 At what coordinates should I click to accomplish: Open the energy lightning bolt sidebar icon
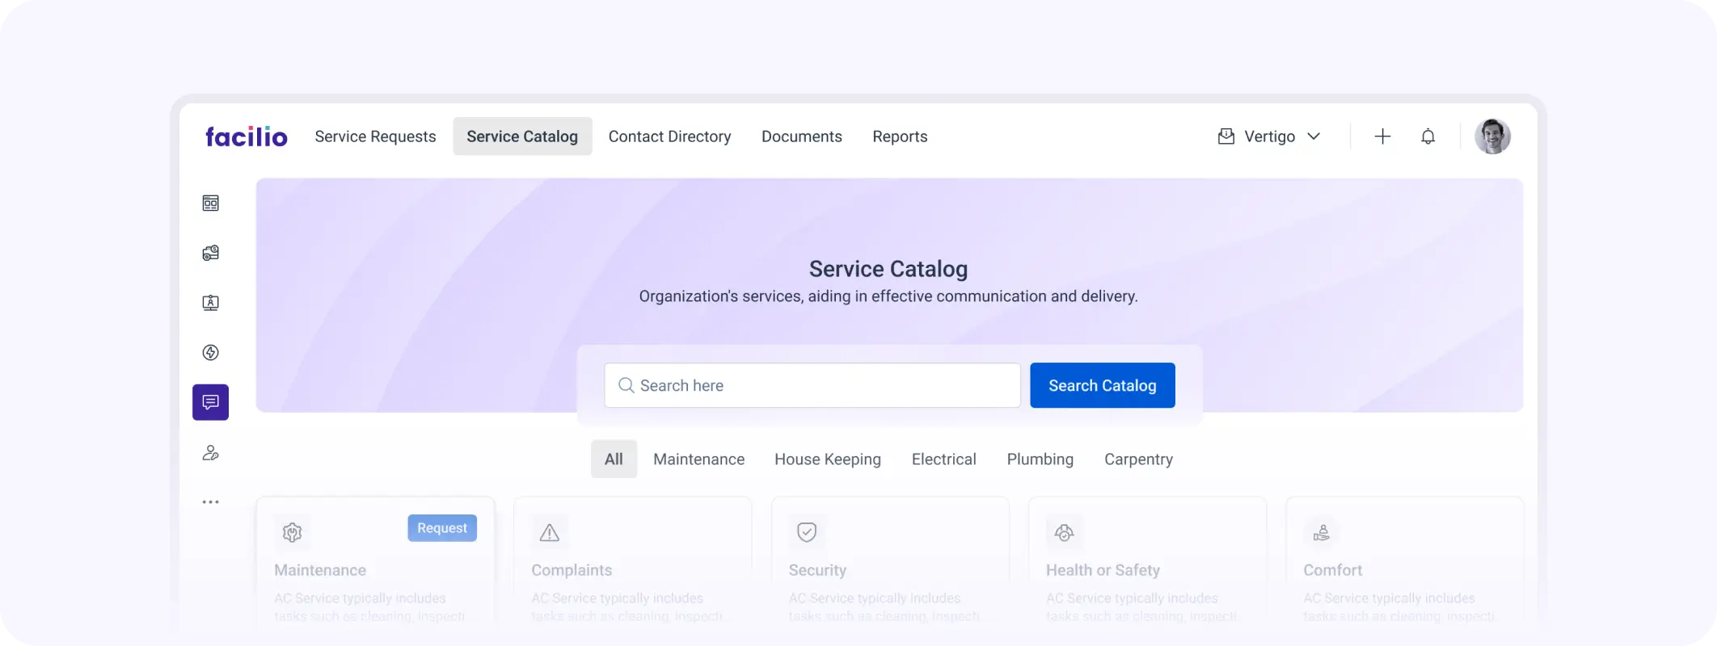click(x=210, y=352)
